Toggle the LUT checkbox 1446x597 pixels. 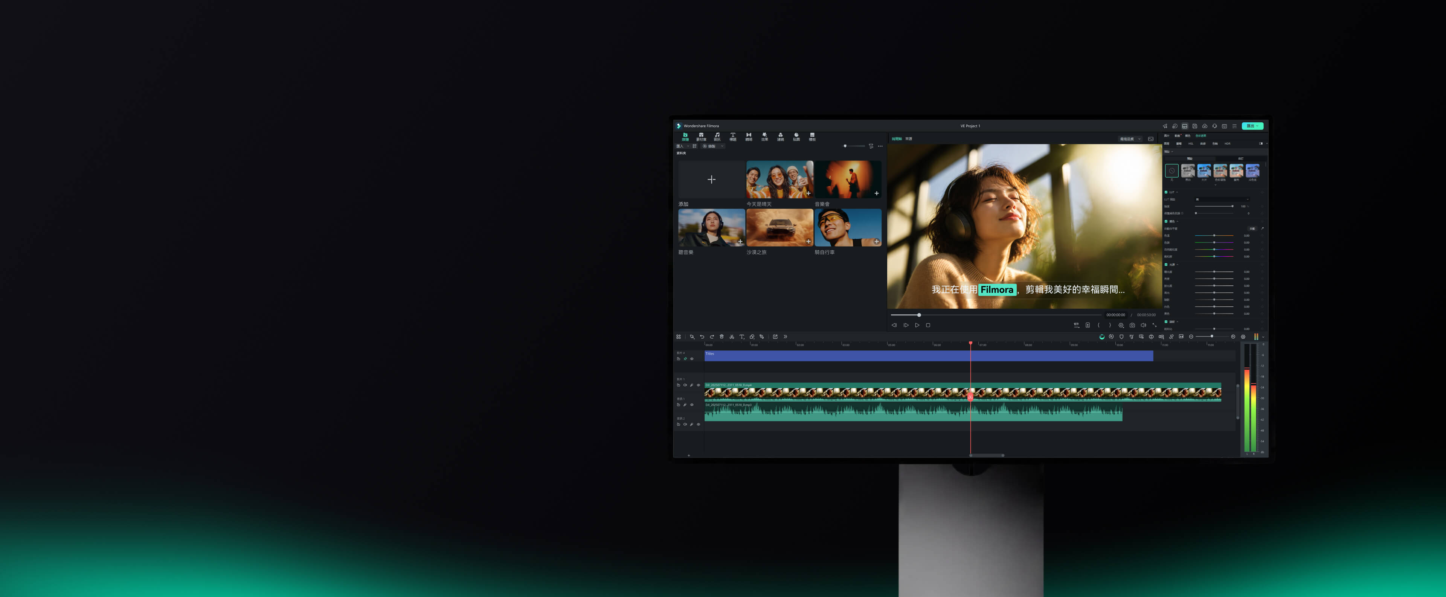tap(1166, 192)
